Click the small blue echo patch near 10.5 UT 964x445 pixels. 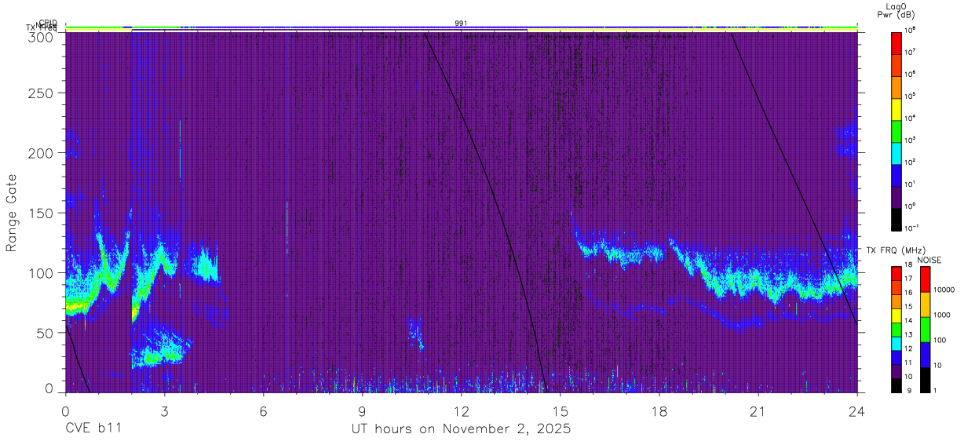(415, 334)
